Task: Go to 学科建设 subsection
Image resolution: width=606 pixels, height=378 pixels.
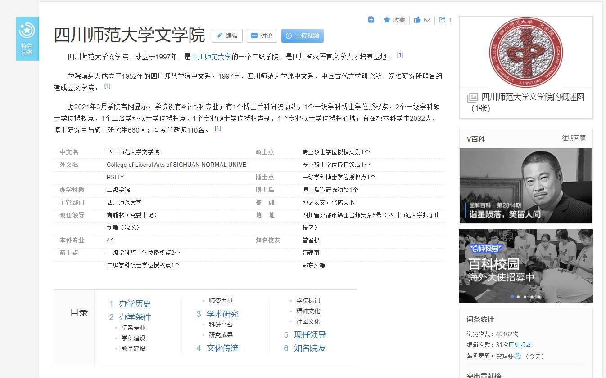Action: click(133, 338)
